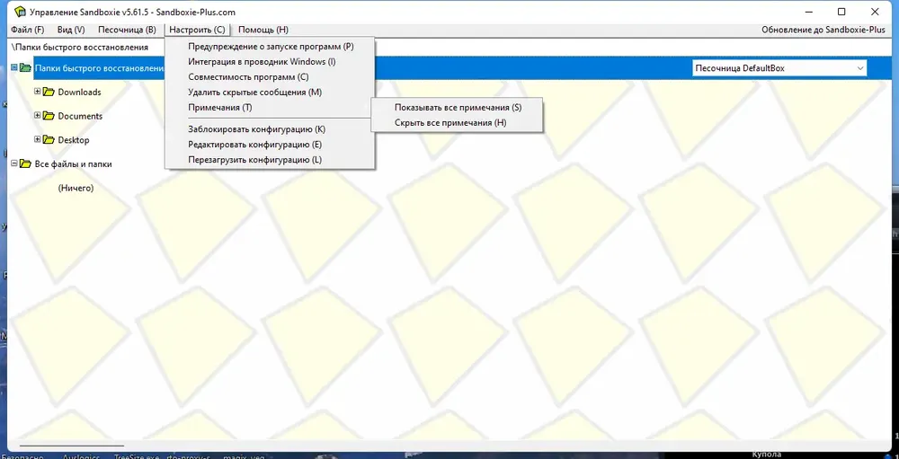Close the Настроить (C) menu
This screenshot has width=899, height=459.
(x=197, y=30)
